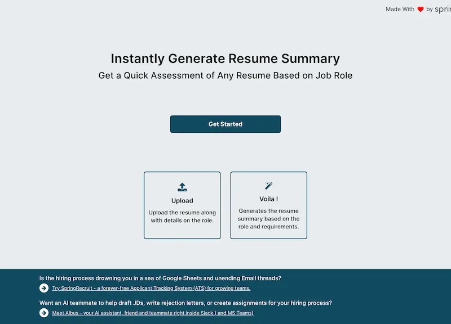Click the "Want an AI teammate" question
This screenshot has width=451, height=324.
(185, 303)
